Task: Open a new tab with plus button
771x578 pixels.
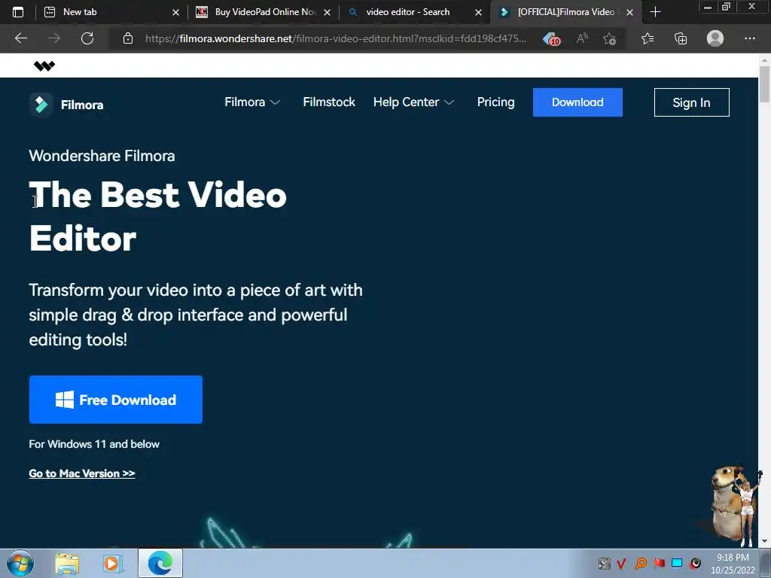Action: point(655,12)
